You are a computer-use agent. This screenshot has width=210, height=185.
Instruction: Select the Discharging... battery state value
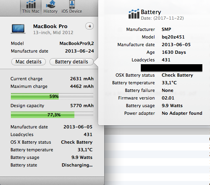(77, 165)
